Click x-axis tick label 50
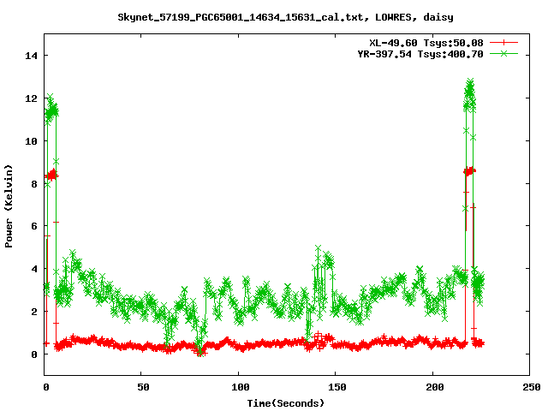Image resolution: width=548 pixels, height=411 pixels. pyautogui.click(x=143, y=387)
